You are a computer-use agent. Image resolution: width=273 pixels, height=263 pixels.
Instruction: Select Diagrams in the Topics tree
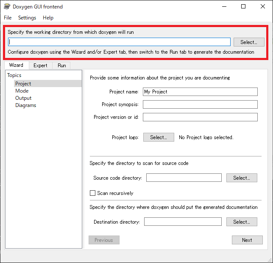[x=25, y=105]
